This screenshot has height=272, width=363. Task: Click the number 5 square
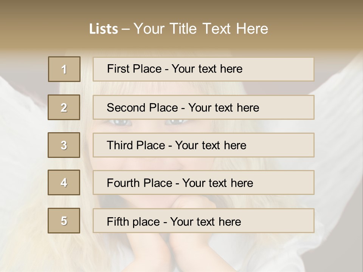click(64, 221)
